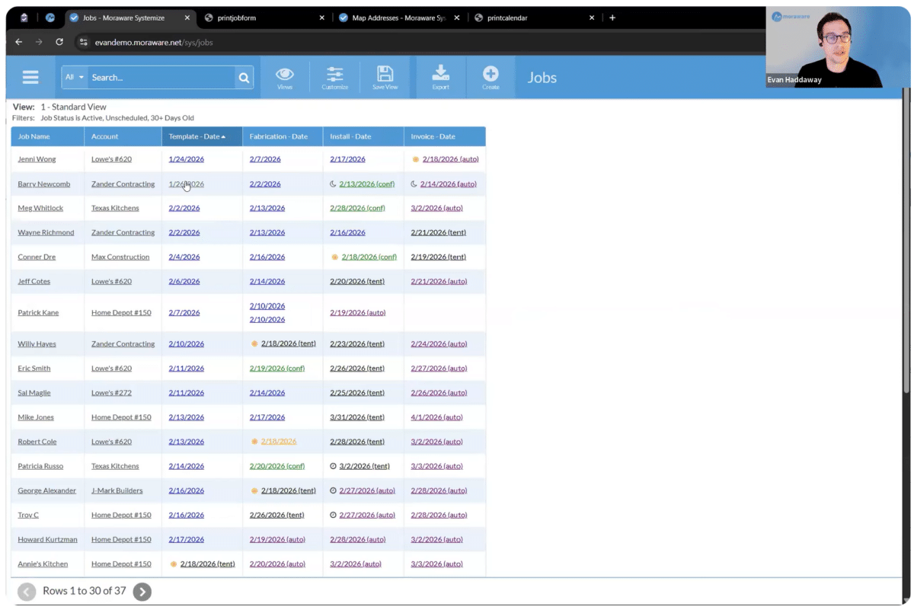Sort by Install - Date column header
The width and height of the screenshot is (914, 610).
pyautogui.click(x=350, y=136)
